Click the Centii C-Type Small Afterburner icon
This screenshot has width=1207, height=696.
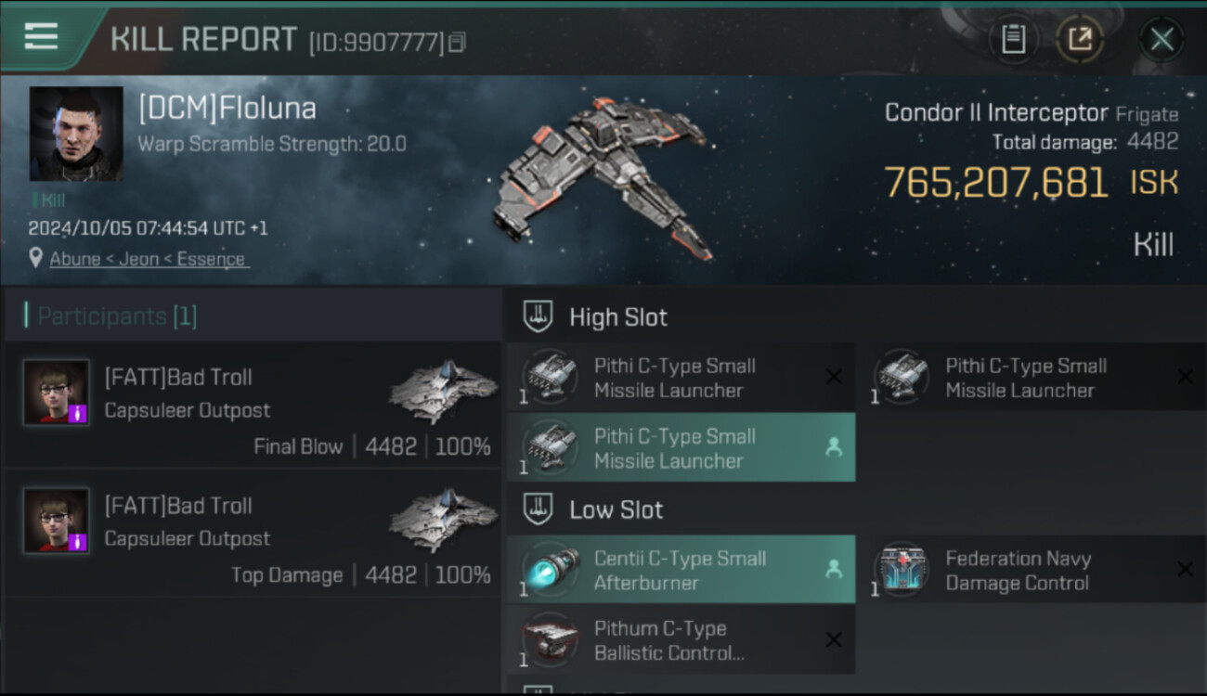[x=551, y=570]
